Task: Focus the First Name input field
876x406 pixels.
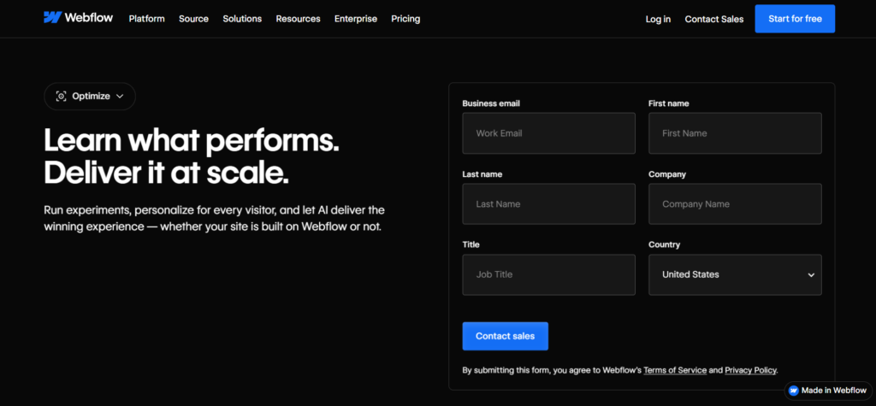Action: (735, 133)
